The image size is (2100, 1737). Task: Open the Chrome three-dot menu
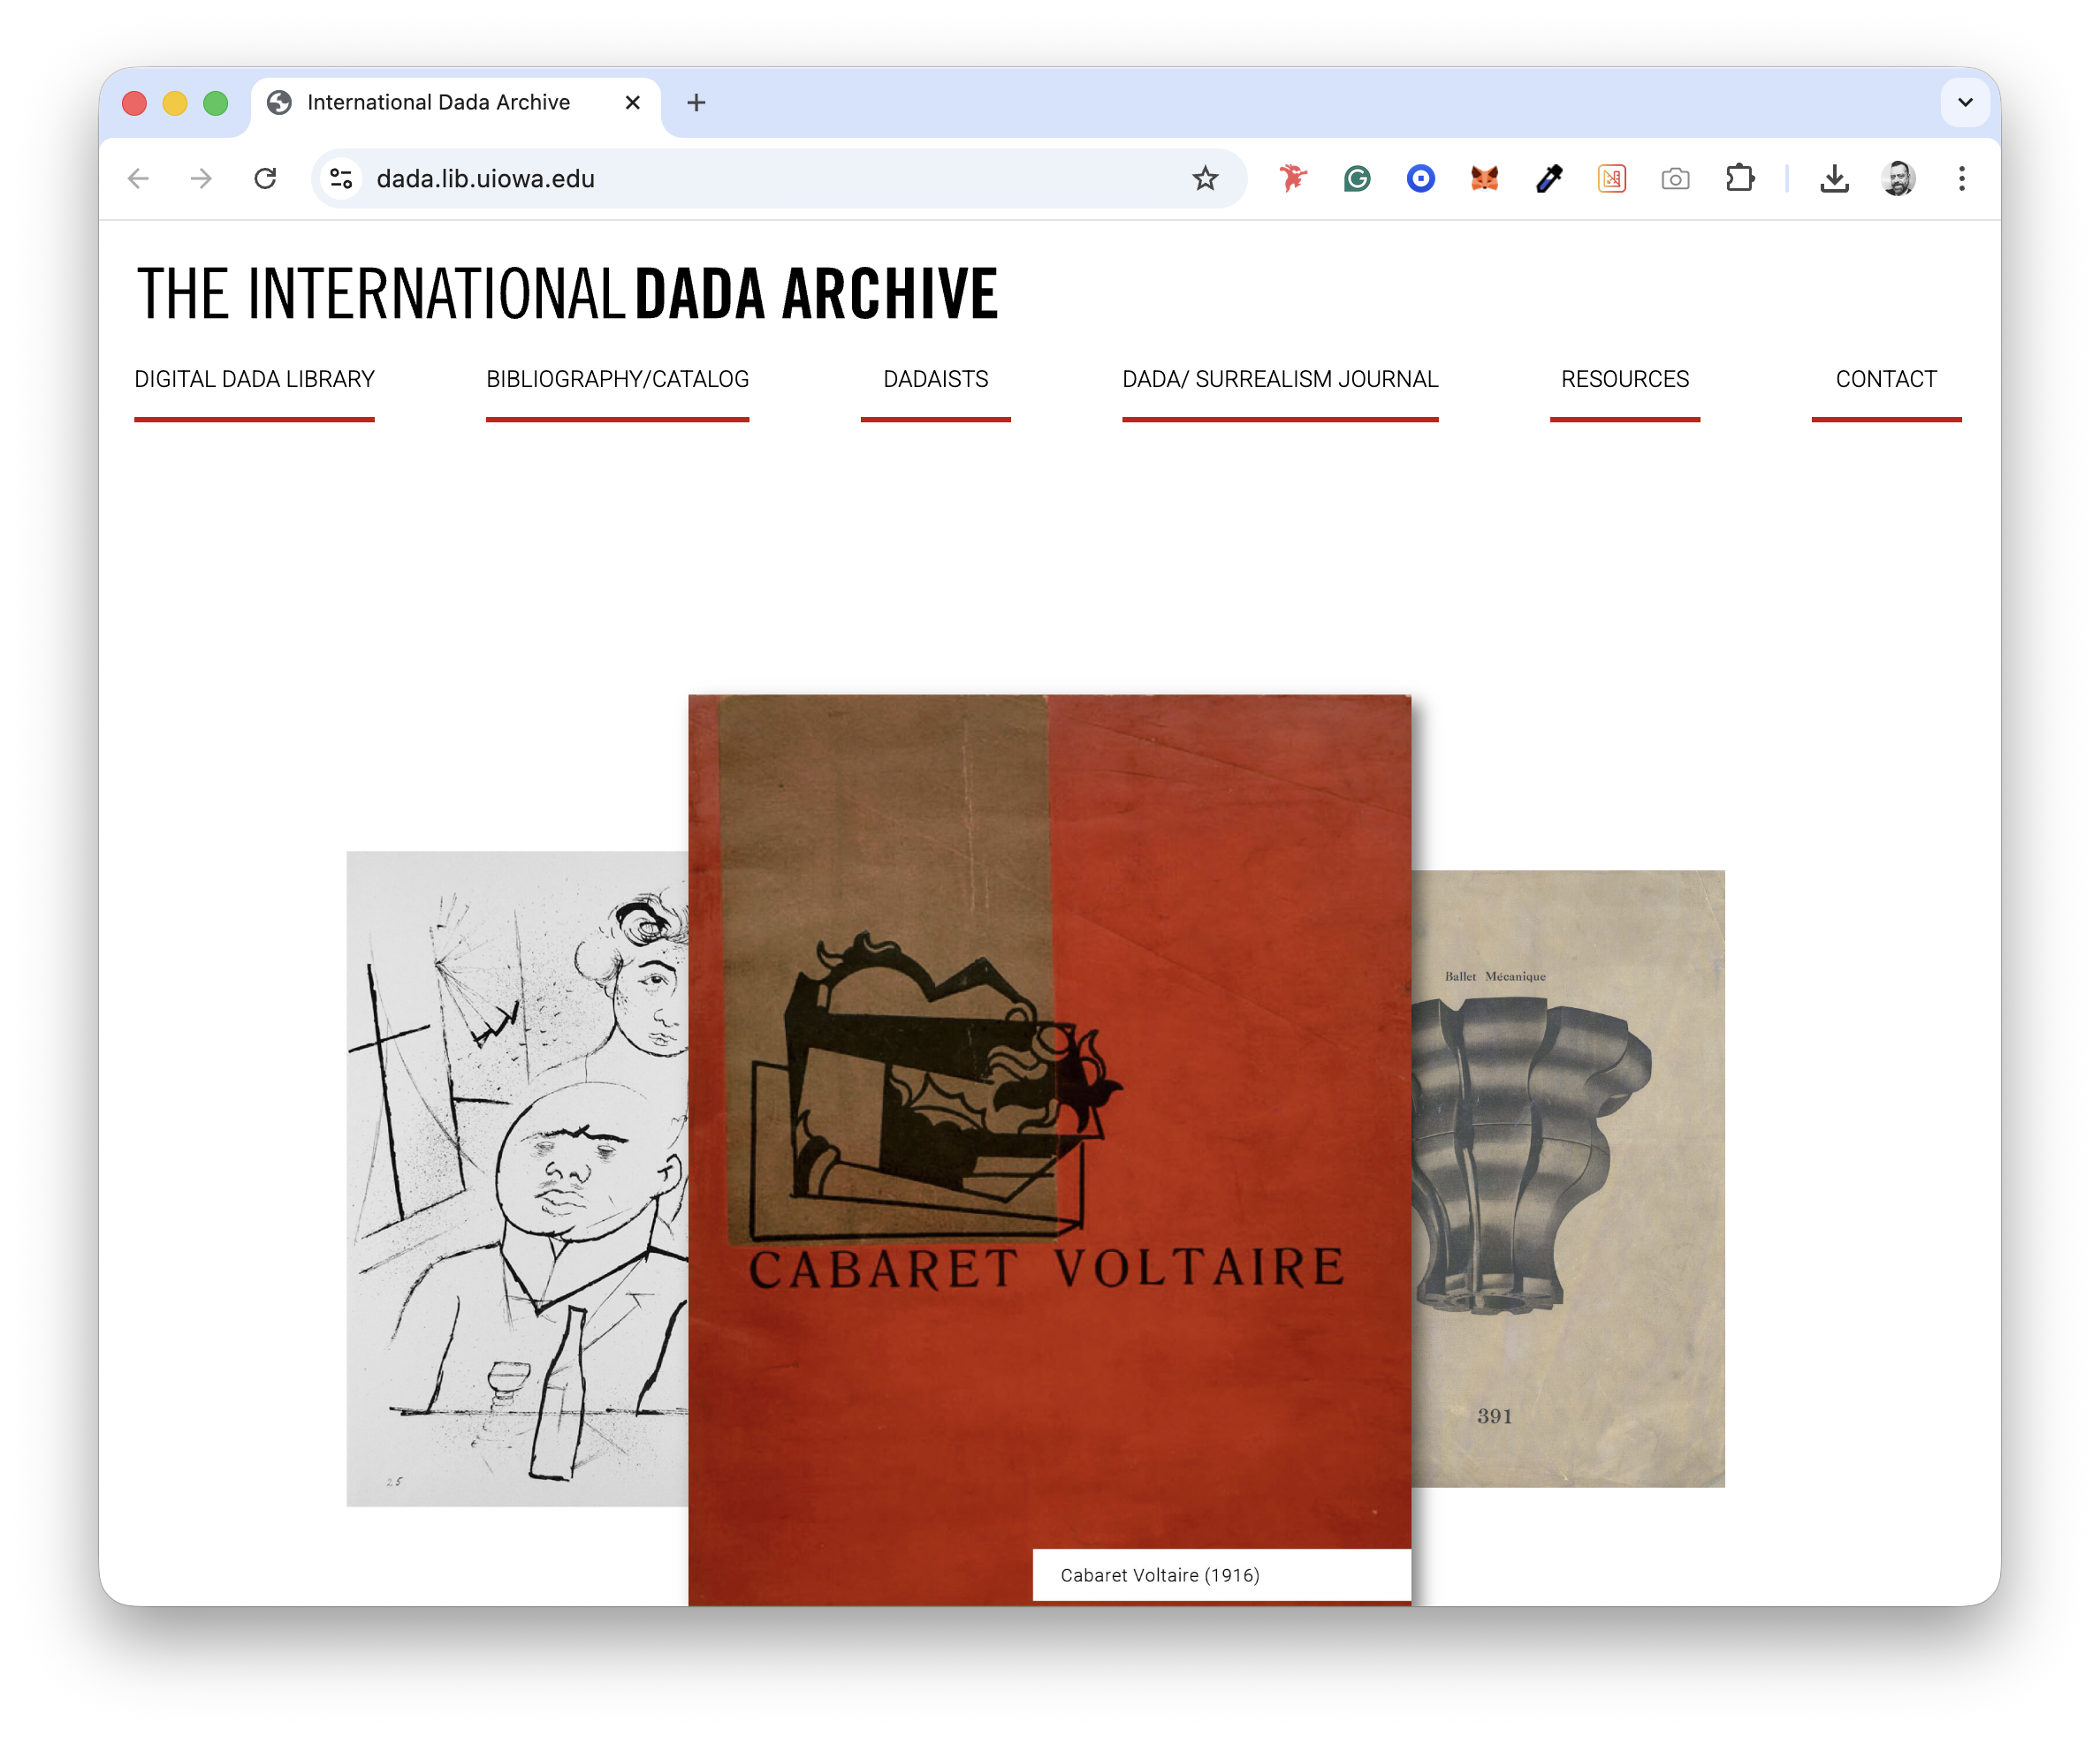1961,178
